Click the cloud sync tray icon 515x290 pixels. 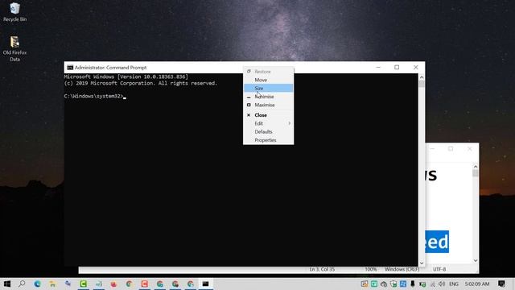(x=384, y=284)
